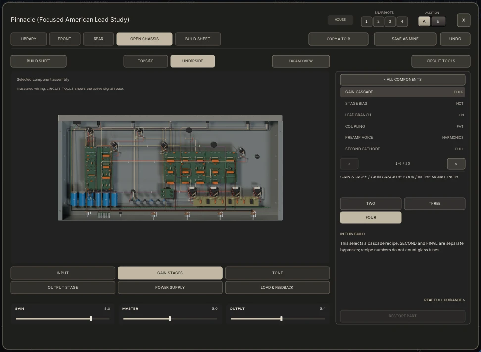481x352 pixels.
Task: Go to the next components page
Action: tap(456, 164)
